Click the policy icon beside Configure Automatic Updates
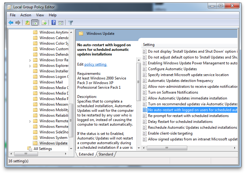This screenshot has height=174, width=246. click(145, 69)
